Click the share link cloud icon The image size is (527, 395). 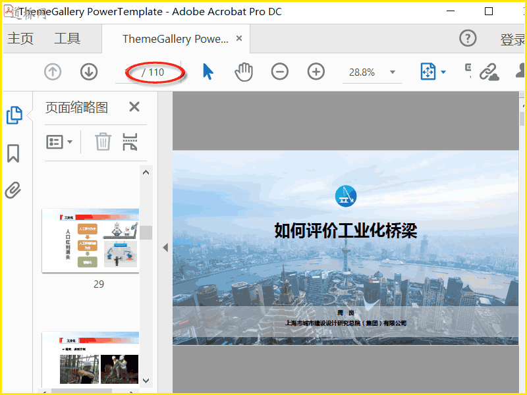489,72
